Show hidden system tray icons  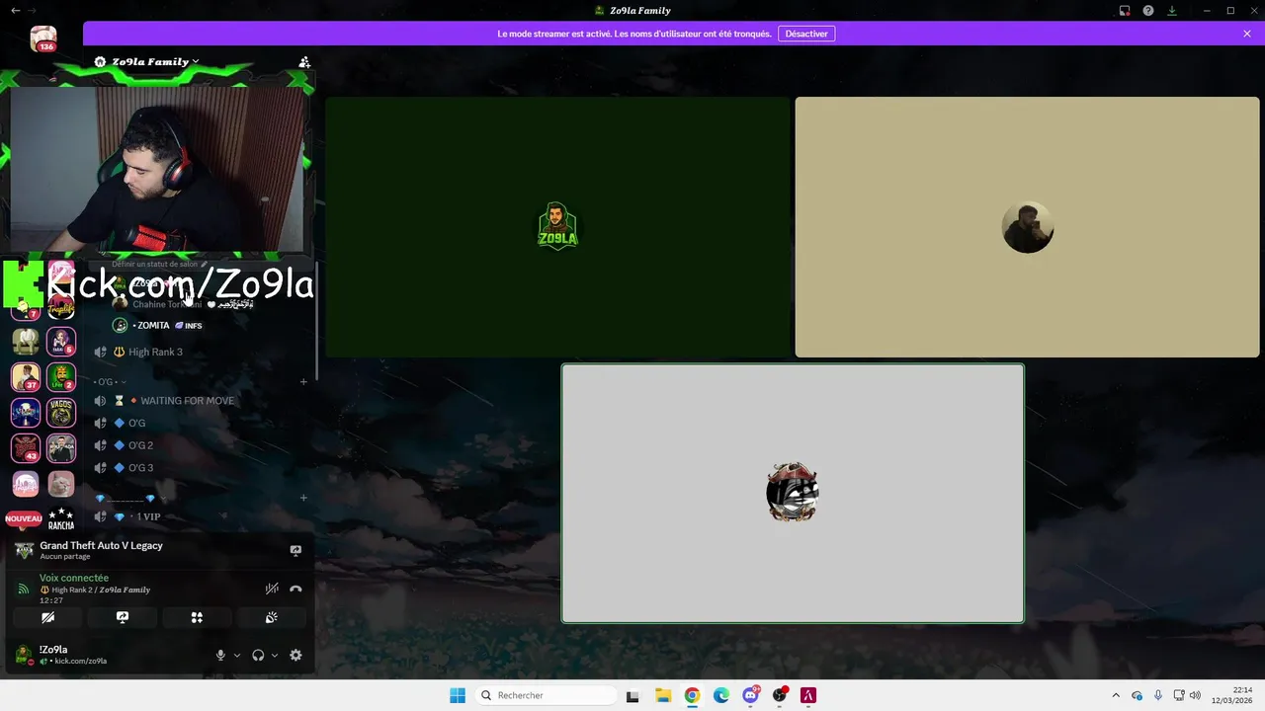1116,695
